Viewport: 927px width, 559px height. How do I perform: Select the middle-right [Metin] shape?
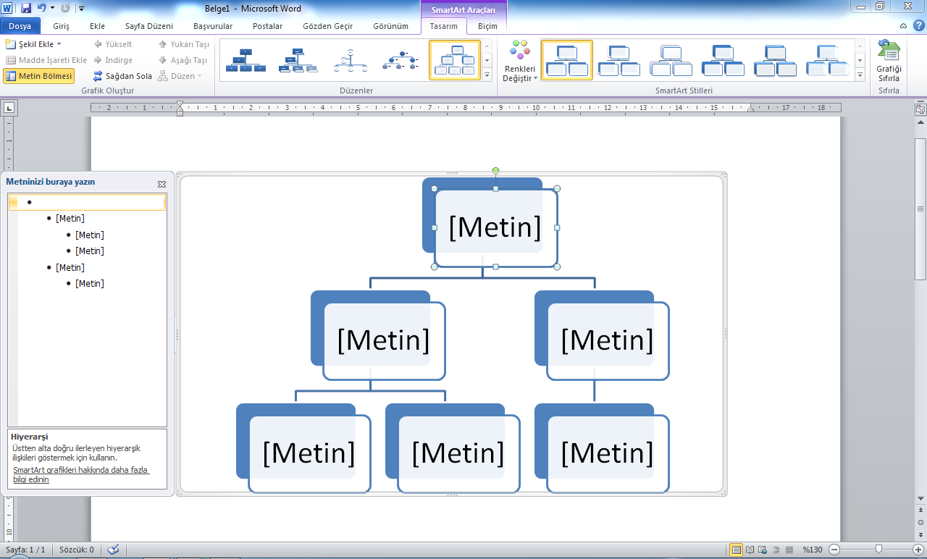click(608, 340)
